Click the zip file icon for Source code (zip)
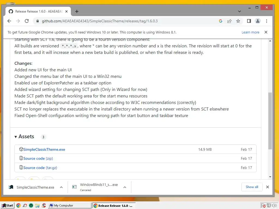 (21, 158)
